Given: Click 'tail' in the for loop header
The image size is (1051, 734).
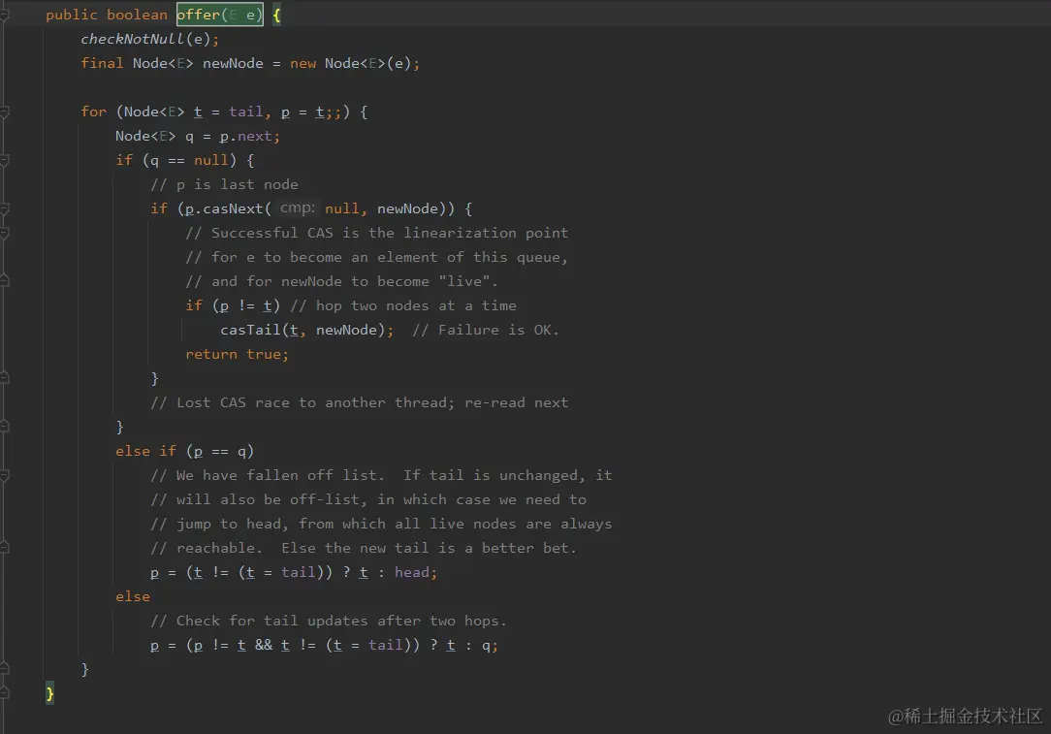Looking at the screenshot, I should click(x=246, y=112).
